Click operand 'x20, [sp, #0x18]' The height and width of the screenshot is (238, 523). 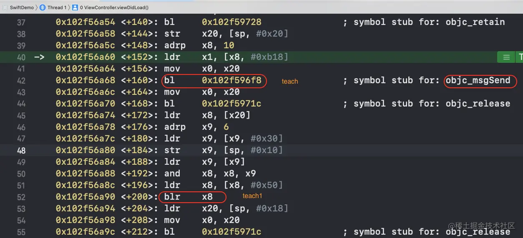tap(245, 208)
